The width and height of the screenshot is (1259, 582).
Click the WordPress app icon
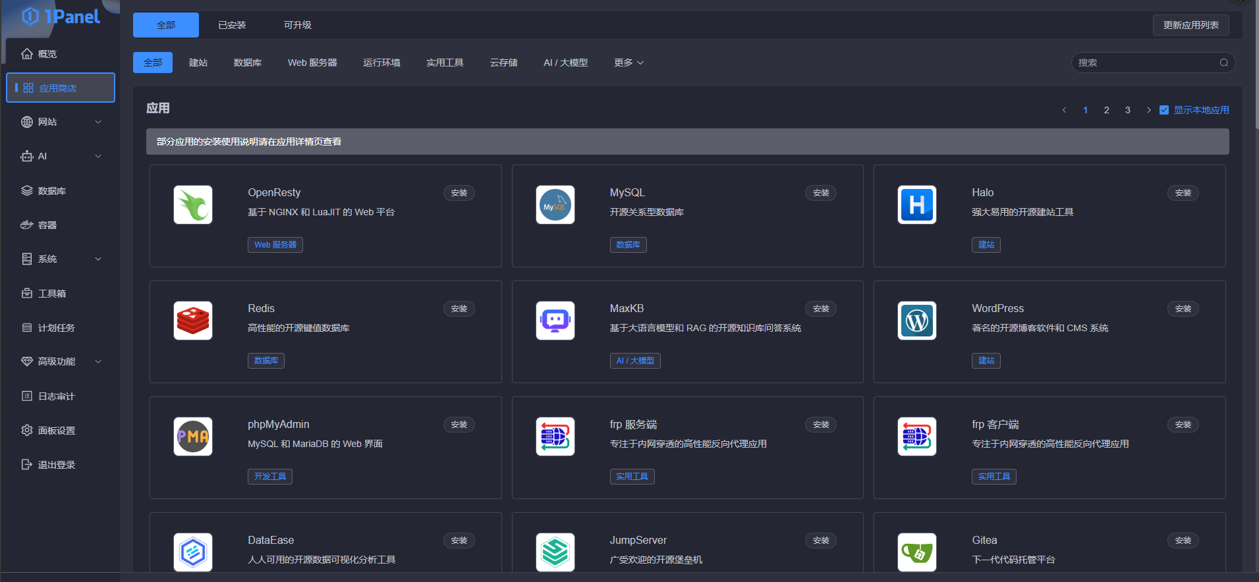coord(917,321)
